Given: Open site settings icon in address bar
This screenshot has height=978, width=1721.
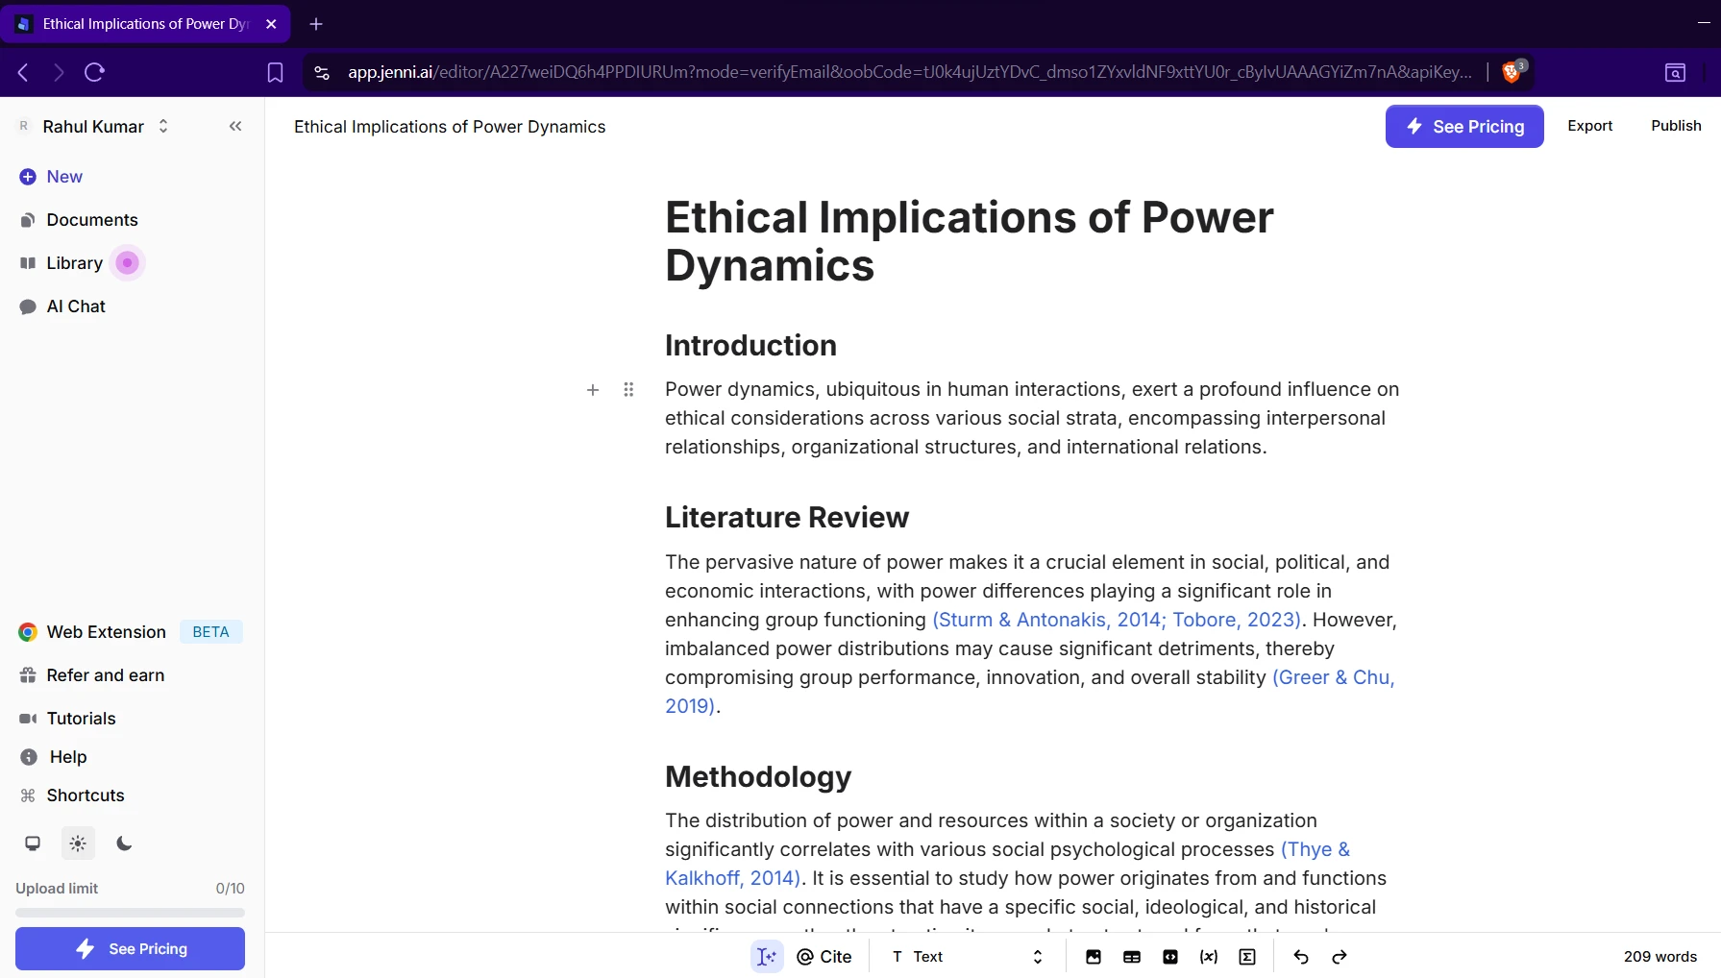Looking at the screenshot, I should (x=322, y=72).
